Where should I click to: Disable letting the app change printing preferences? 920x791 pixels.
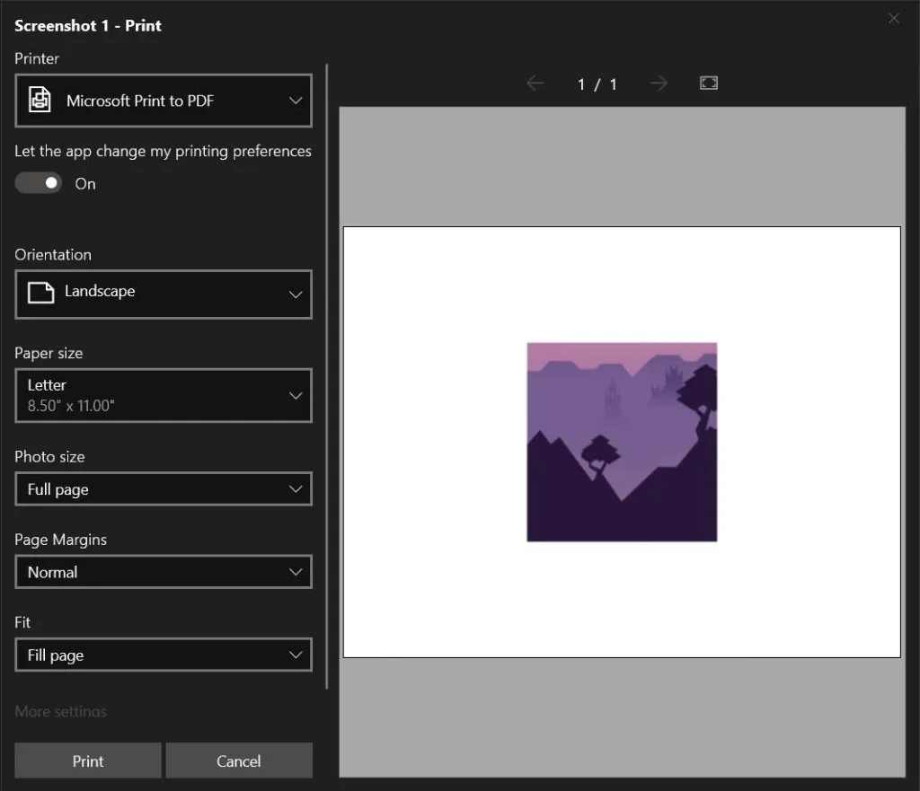pos(38,182)
